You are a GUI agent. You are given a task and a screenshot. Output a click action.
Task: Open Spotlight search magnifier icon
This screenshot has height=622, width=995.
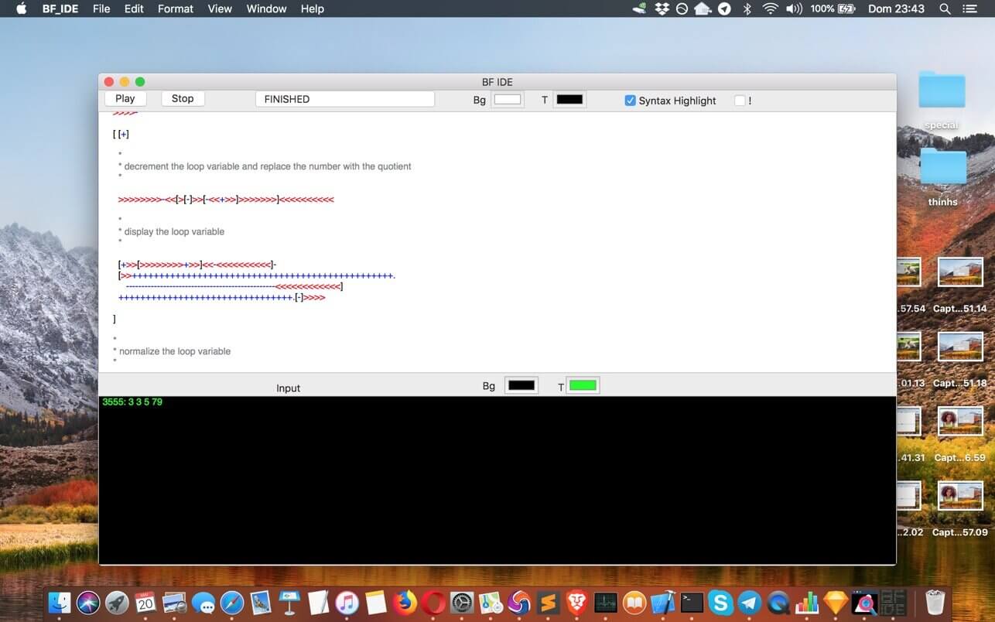tap(945, 9)
